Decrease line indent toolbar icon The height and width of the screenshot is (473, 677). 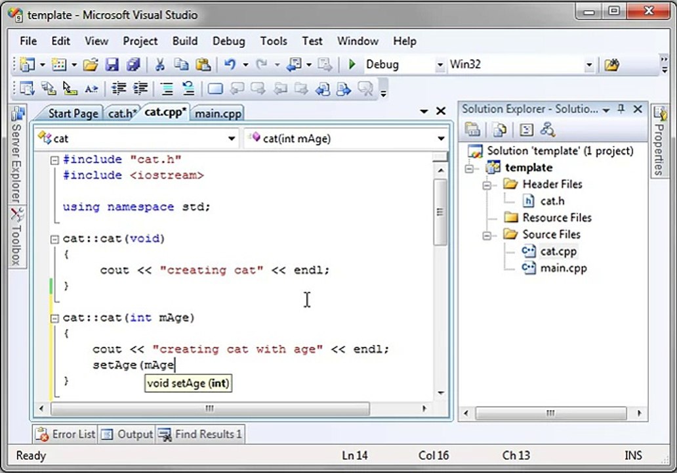click(119, 89)
